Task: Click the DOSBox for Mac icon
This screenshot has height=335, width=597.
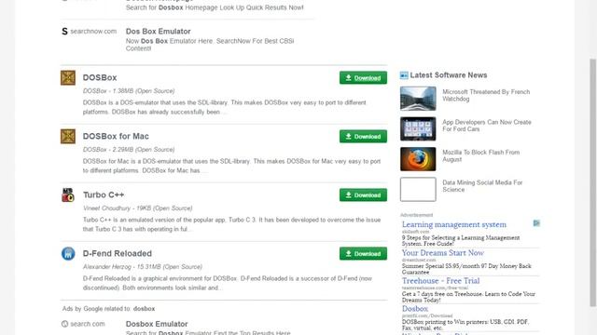Action: pyautogui.click(x=68, y=137)
